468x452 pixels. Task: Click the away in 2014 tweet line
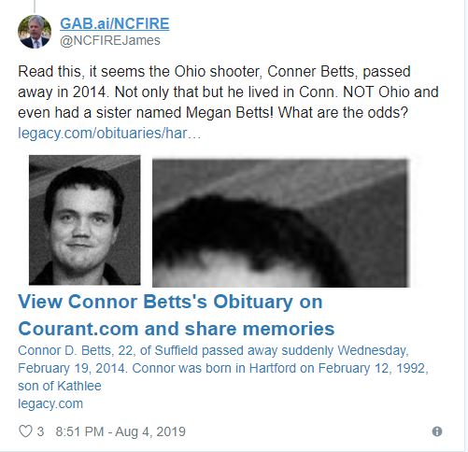(x=228, y=92)
